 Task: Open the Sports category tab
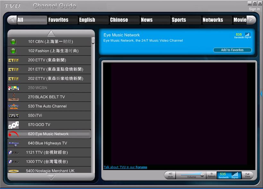pyautogui.click(x=186, y=20)
